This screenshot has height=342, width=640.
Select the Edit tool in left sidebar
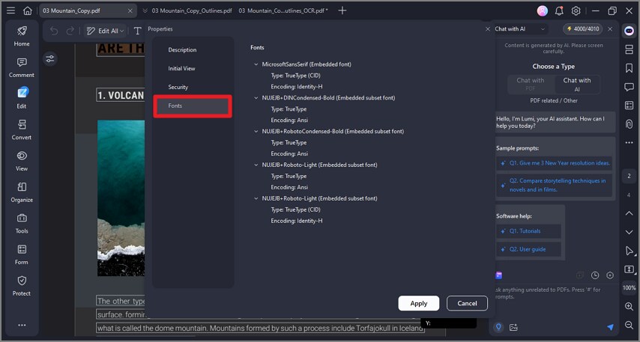click(22, 98)
